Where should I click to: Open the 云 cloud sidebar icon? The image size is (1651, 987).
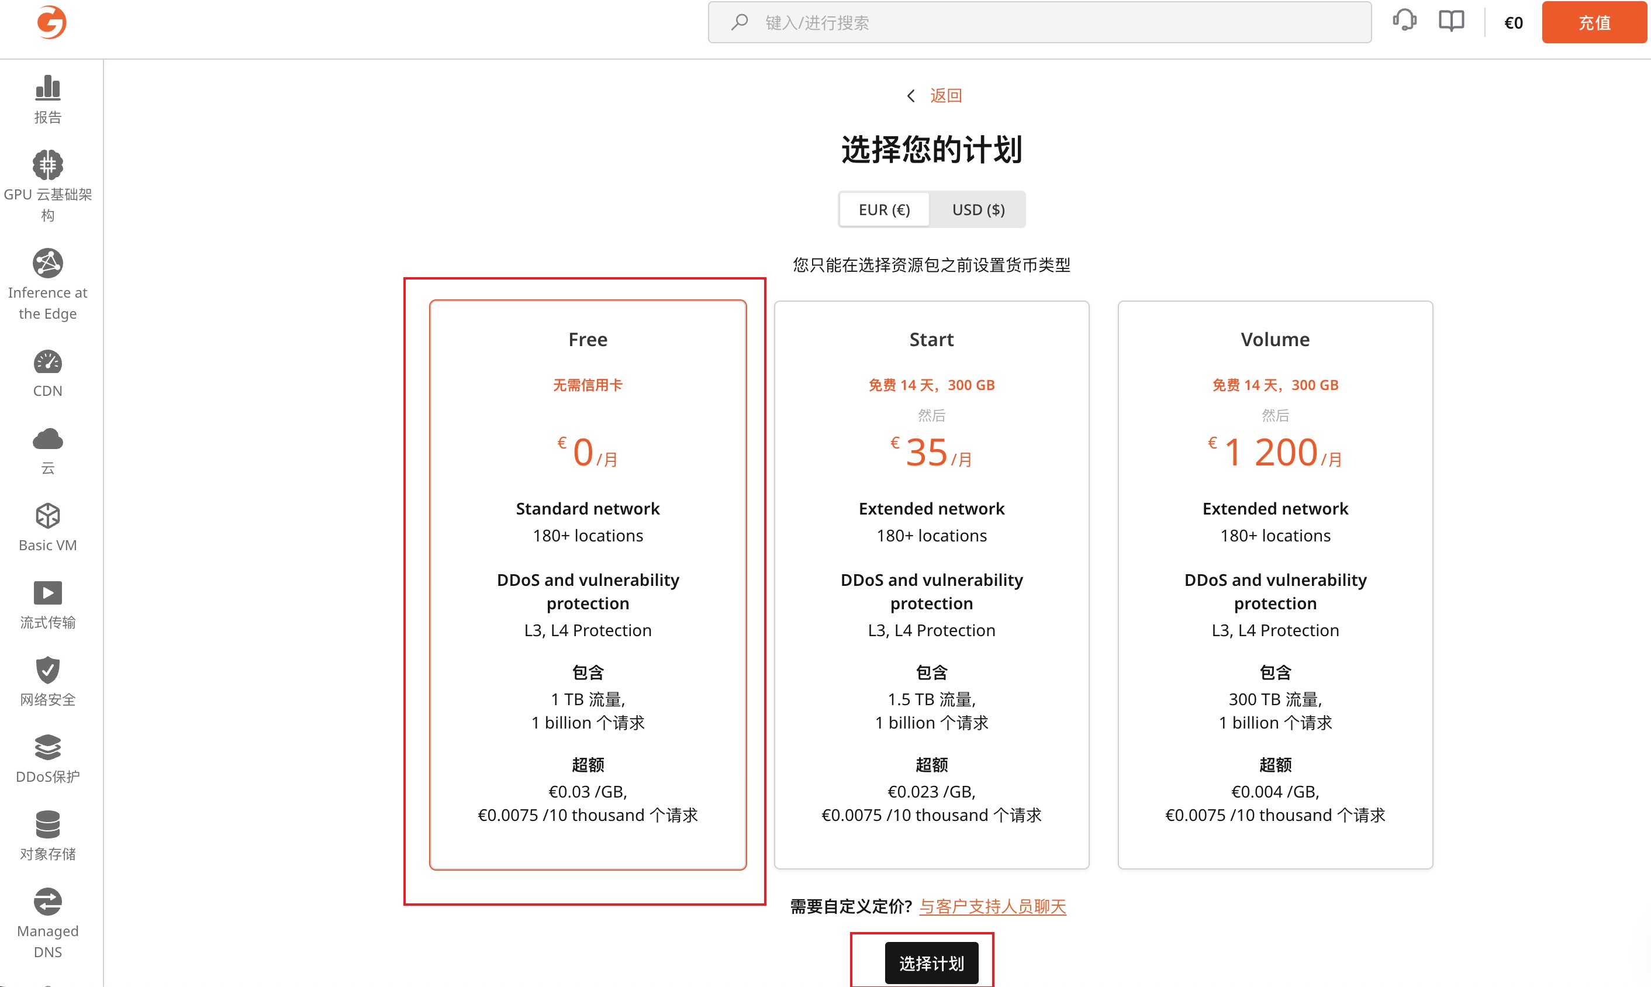[47, 440]
